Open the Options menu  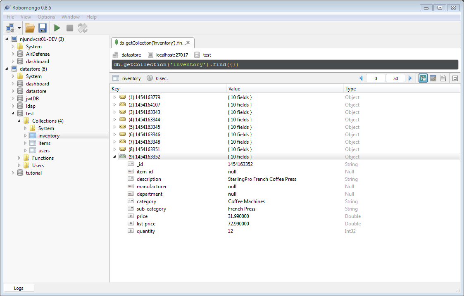(x=46, y=17)
